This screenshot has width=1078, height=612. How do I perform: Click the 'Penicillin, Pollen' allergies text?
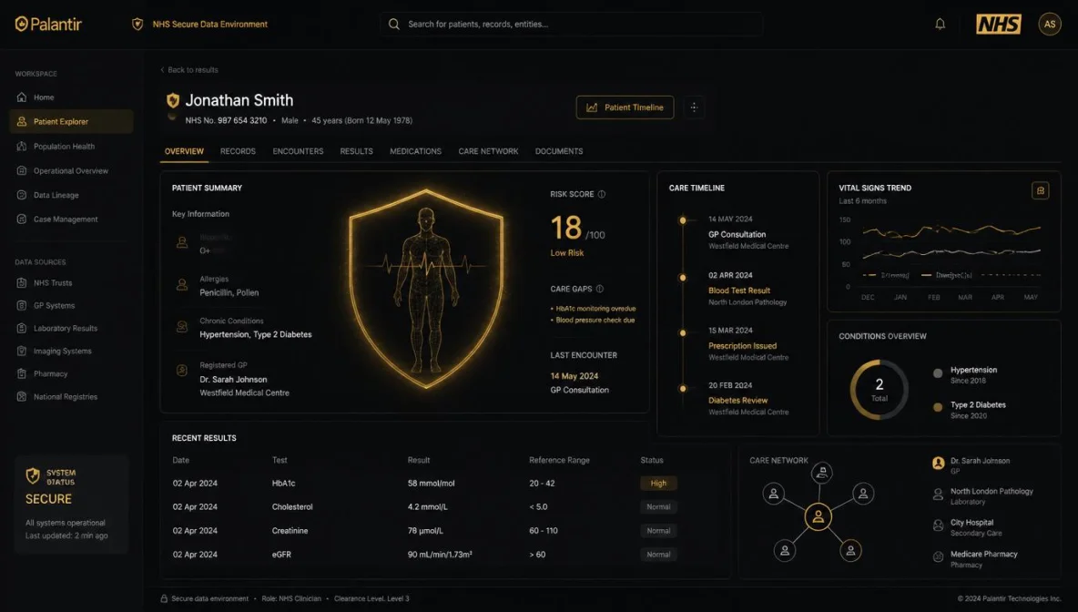tap(229, 293)
